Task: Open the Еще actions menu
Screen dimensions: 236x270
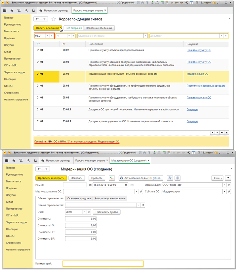Action: (217, 178)
